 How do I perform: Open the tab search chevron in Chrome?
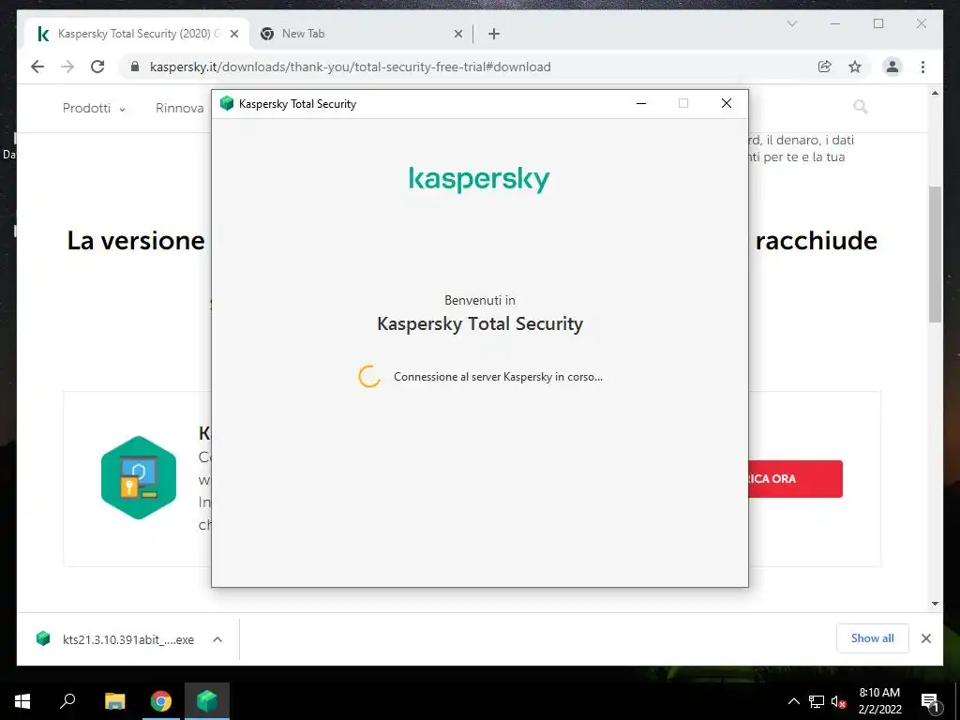click(x=791, y=23)
